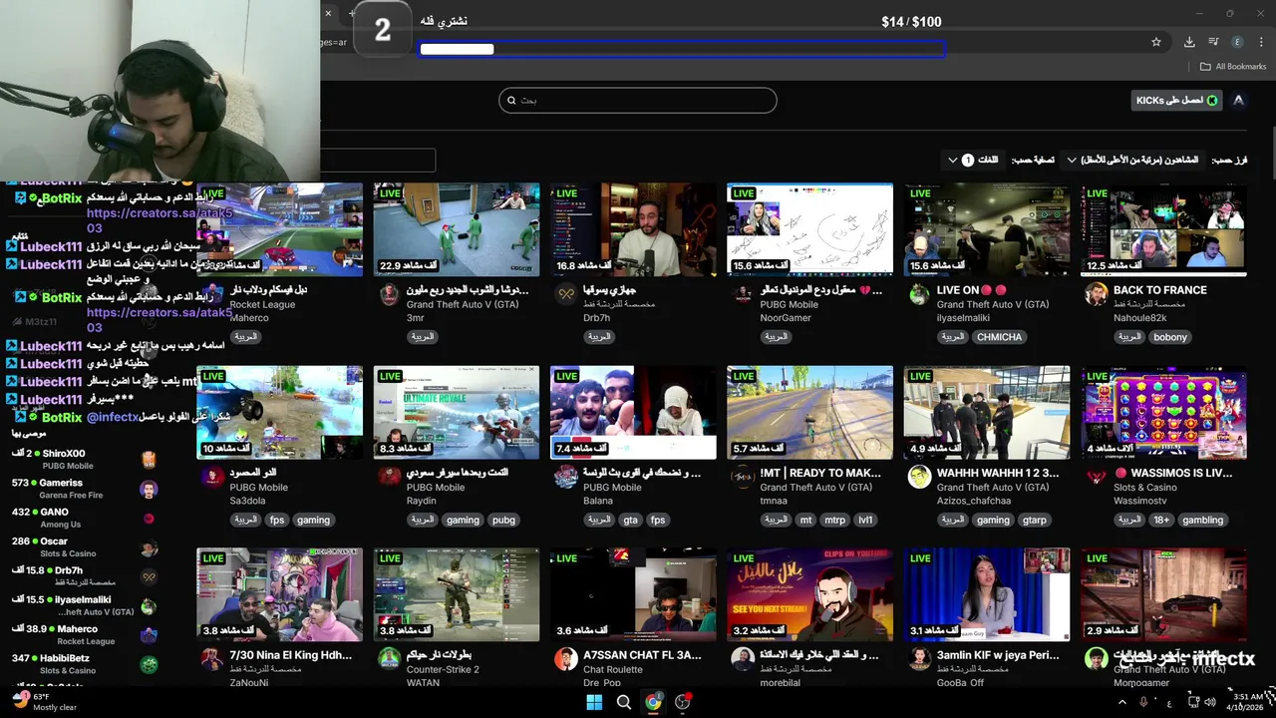Open 3mr GTA stream thumbnail
The image size is (1276, 718).
pyautogui.click(x=457, y=229)
